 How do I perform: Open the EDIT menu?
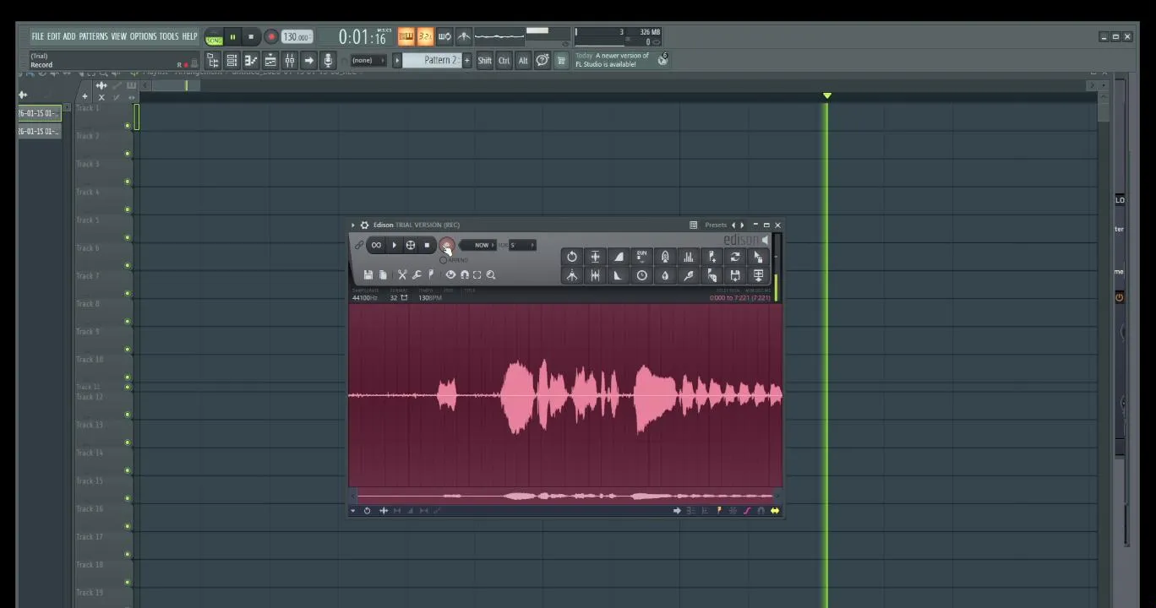coord(53,36)
